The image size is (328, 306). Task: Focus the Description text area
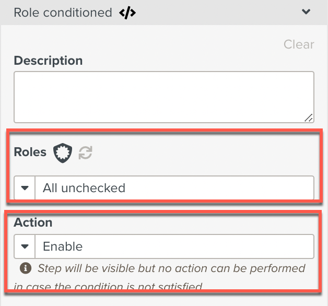click(x=163, y=97)
